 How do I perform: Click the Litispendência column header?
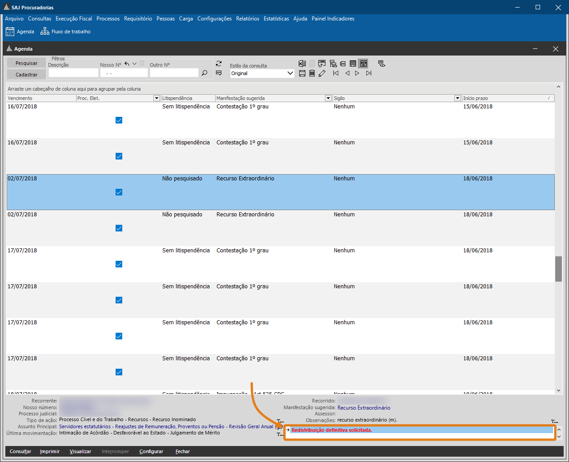[x=188, y=98]
